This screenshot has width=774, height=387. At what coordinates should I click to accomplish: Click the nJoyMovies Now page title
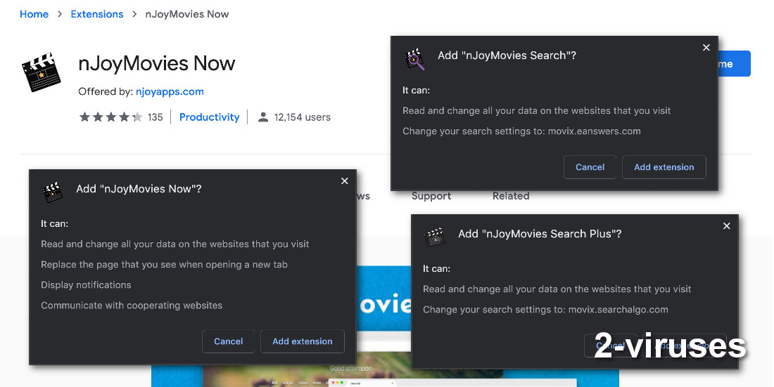[156, 64]
